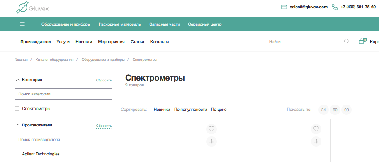Click the Спектрометры breadcrumb text
This screenshot has width=379, height=162.
pos(145,60)
